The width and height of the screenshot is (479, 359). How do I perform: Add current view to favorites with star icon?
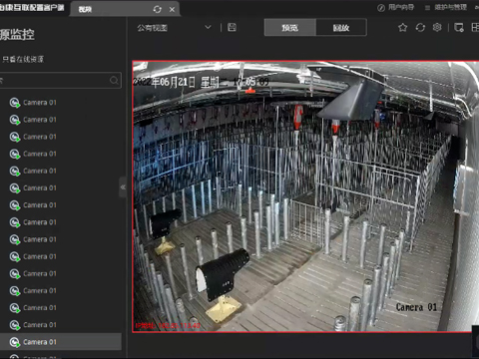402,28
